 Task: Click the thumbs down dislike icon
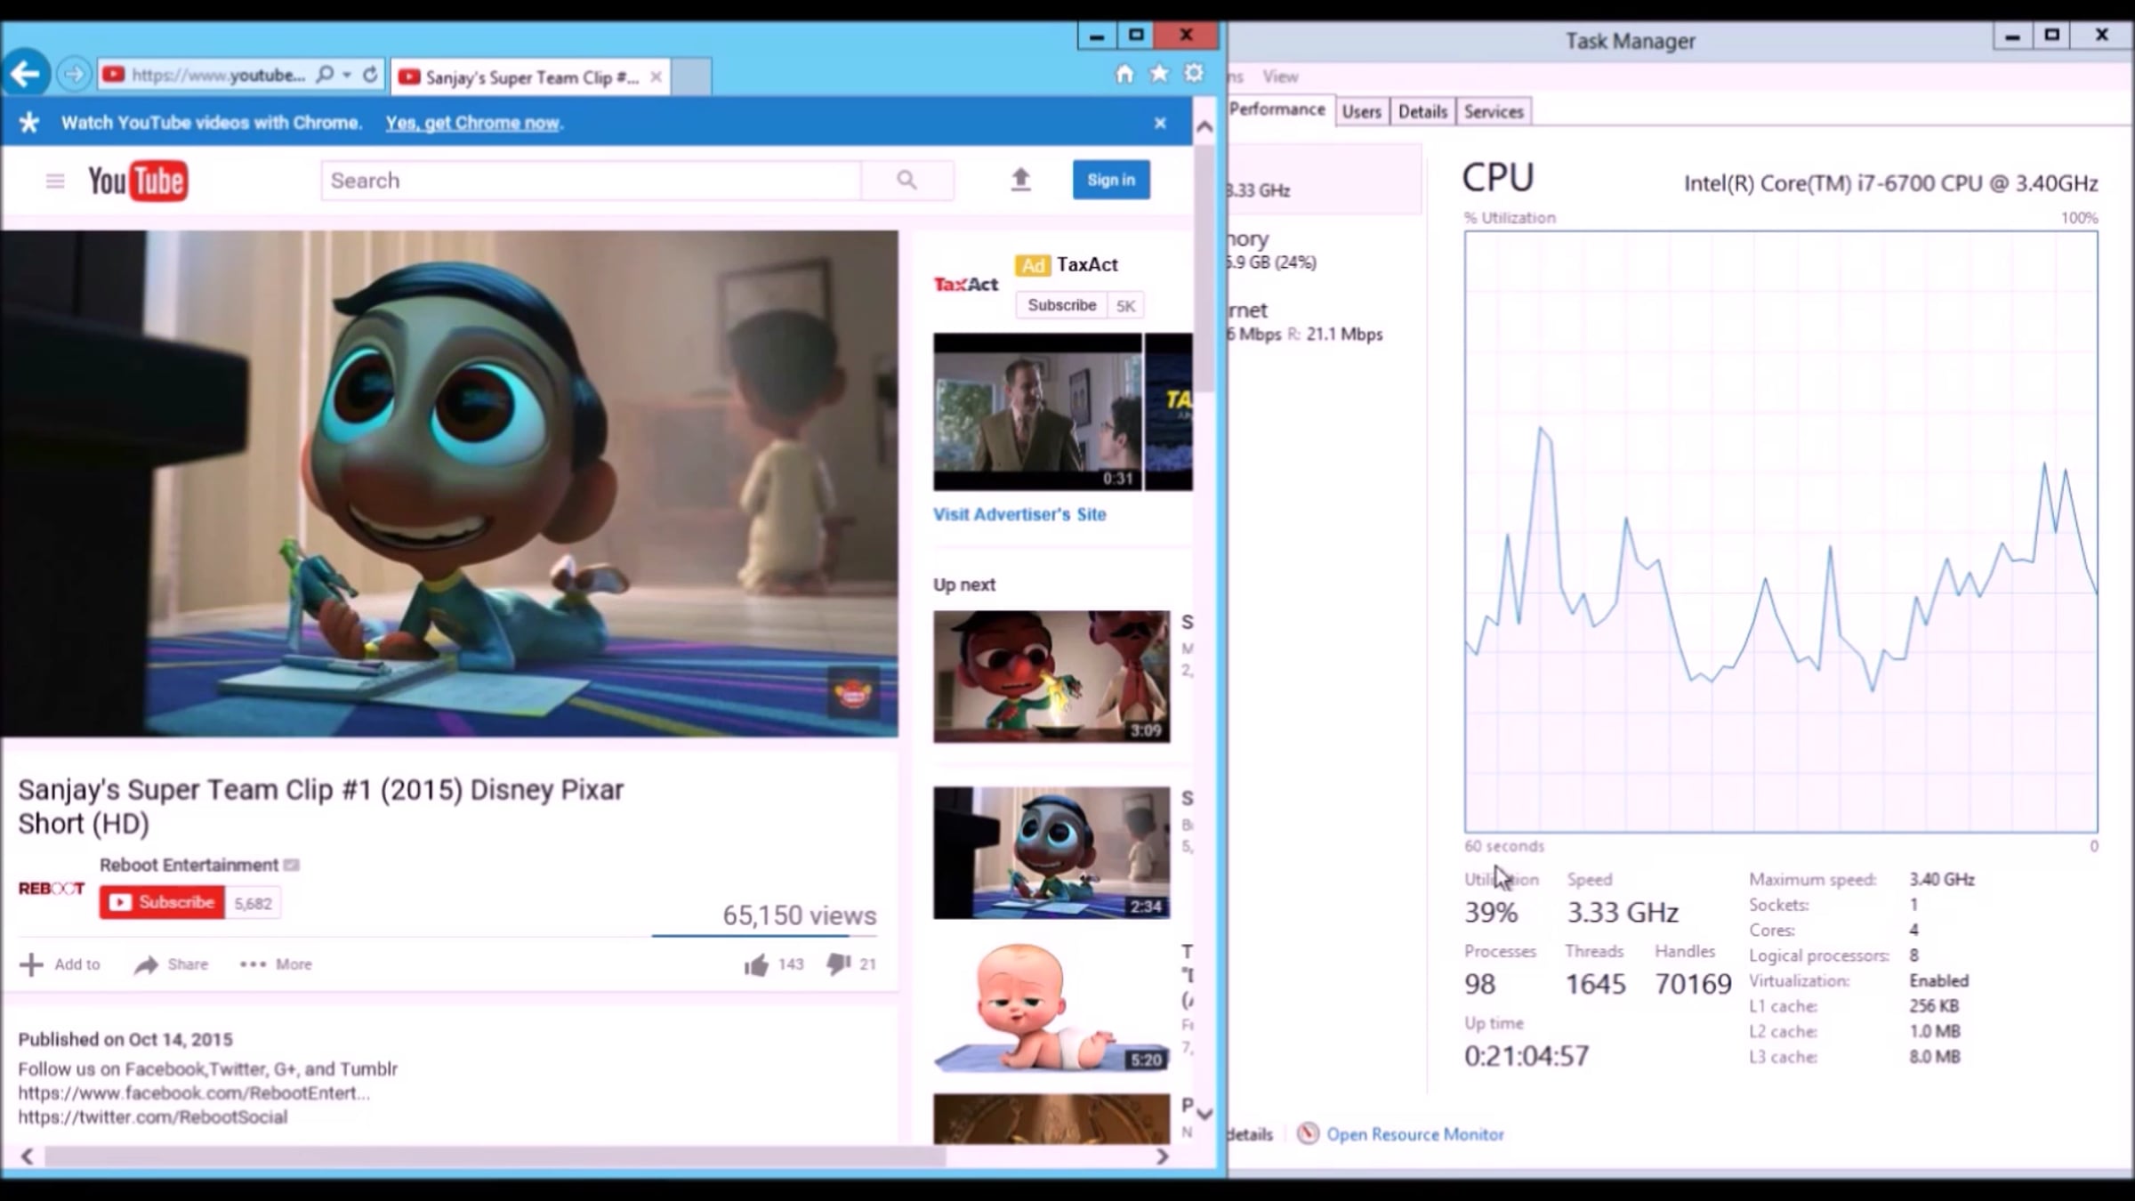838,964
